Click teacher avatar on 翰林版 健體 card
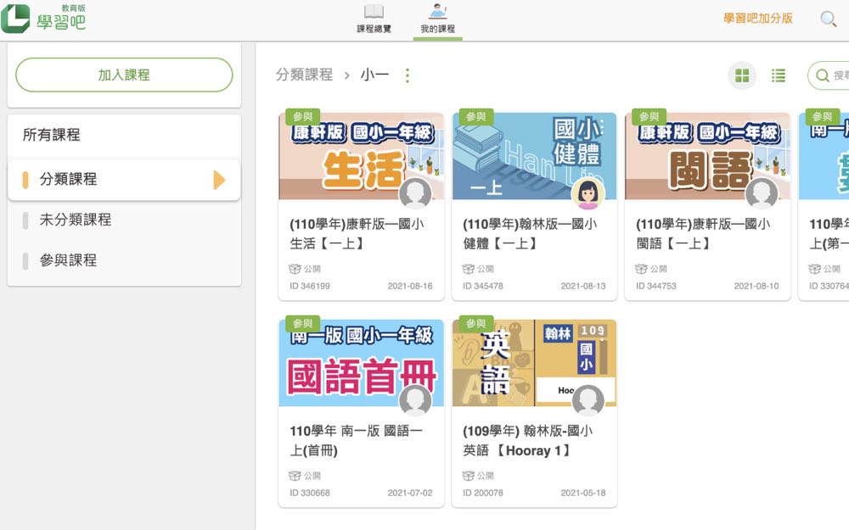The image size is (849, 530). (x=588, y=193)
